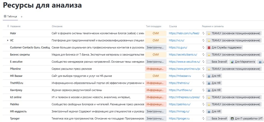Open the Описание column header
Image resolution: width=264 pixels, height=122 pixels.
point(57,26)
